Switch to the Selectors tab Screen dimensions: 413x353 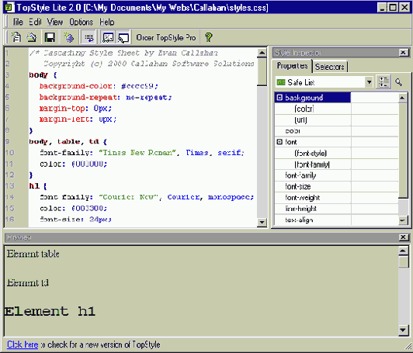point(330,67)
